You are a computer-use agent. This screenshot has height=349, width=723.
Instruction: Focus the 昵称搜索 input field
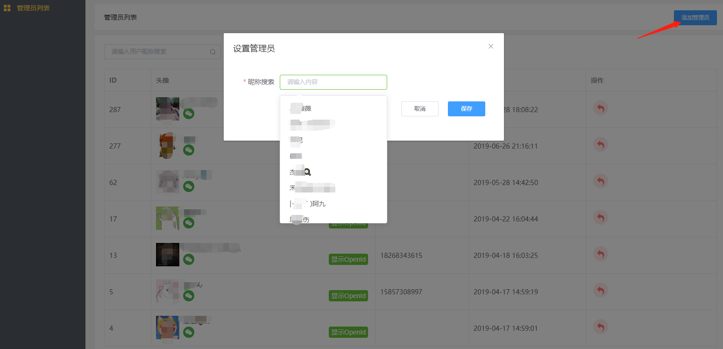(x=333, y=82)
